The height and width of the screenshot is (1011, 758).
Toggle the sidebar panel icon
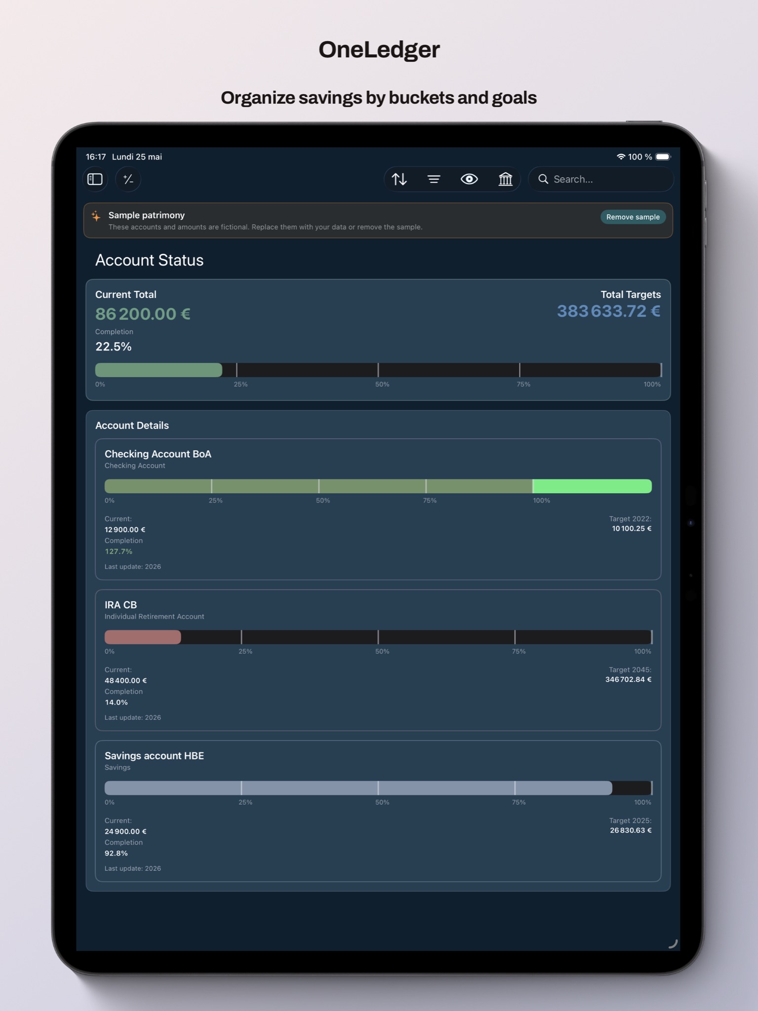click(95, 179)
